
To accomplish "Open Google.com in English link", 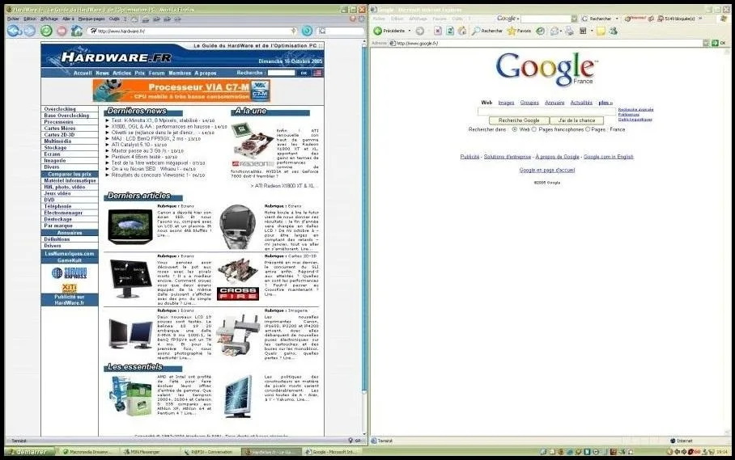I will point(609,157).
